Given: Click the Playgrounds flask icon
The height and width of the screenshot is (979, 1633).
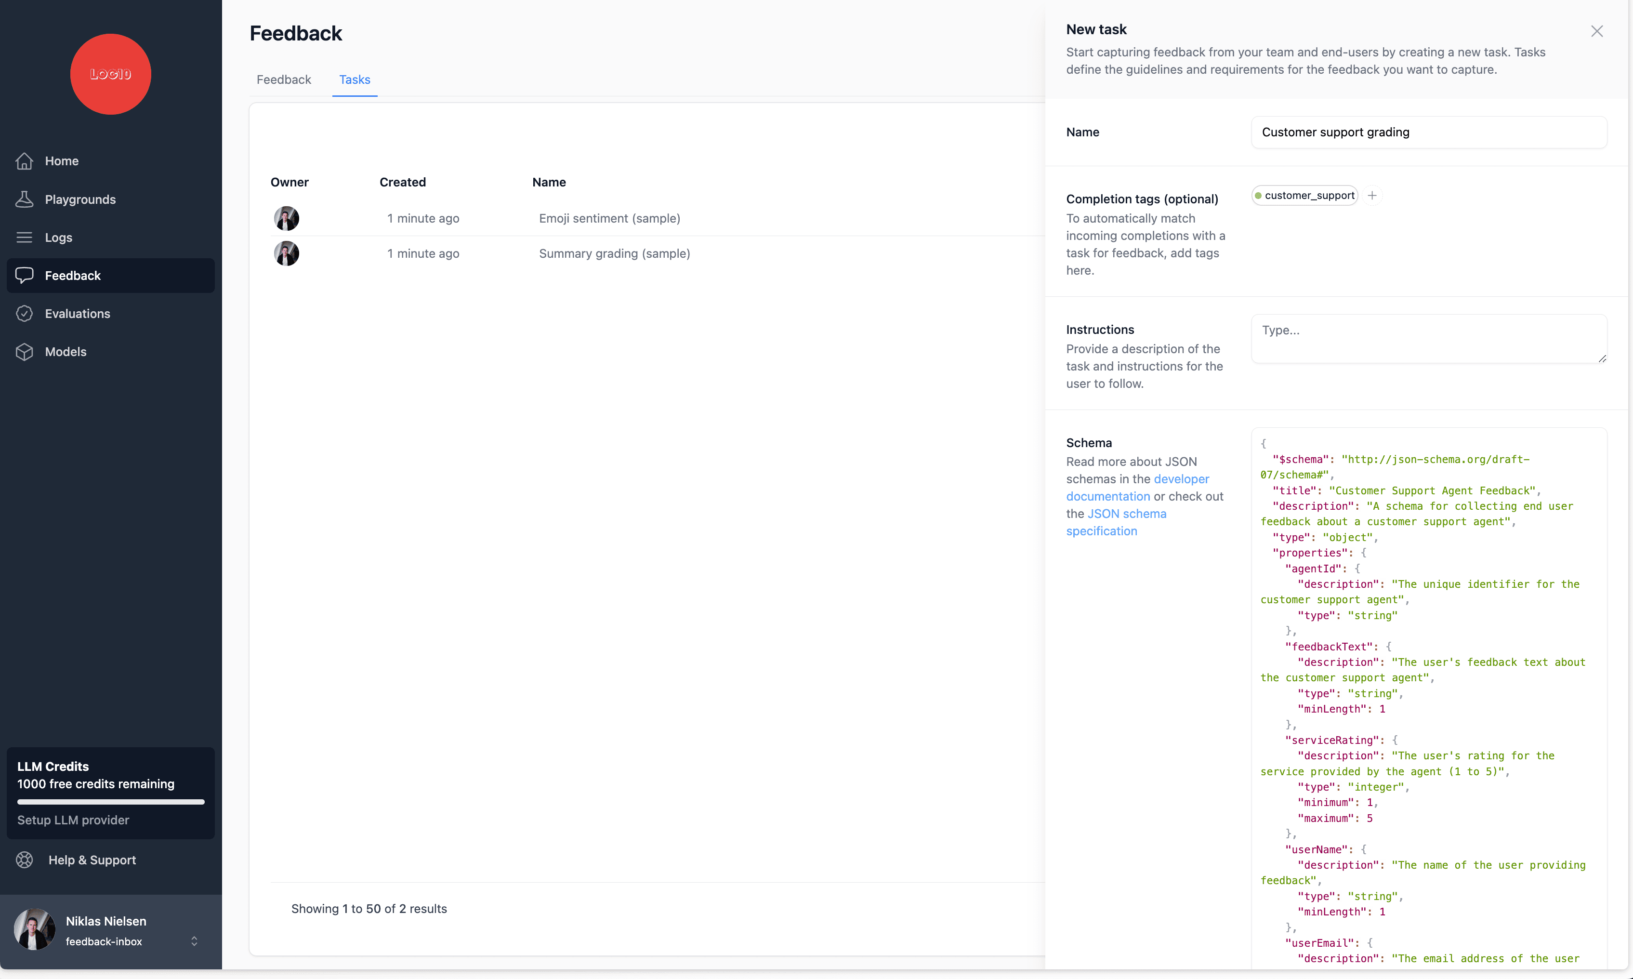Looking at the screenshot, I should (25, 199).
